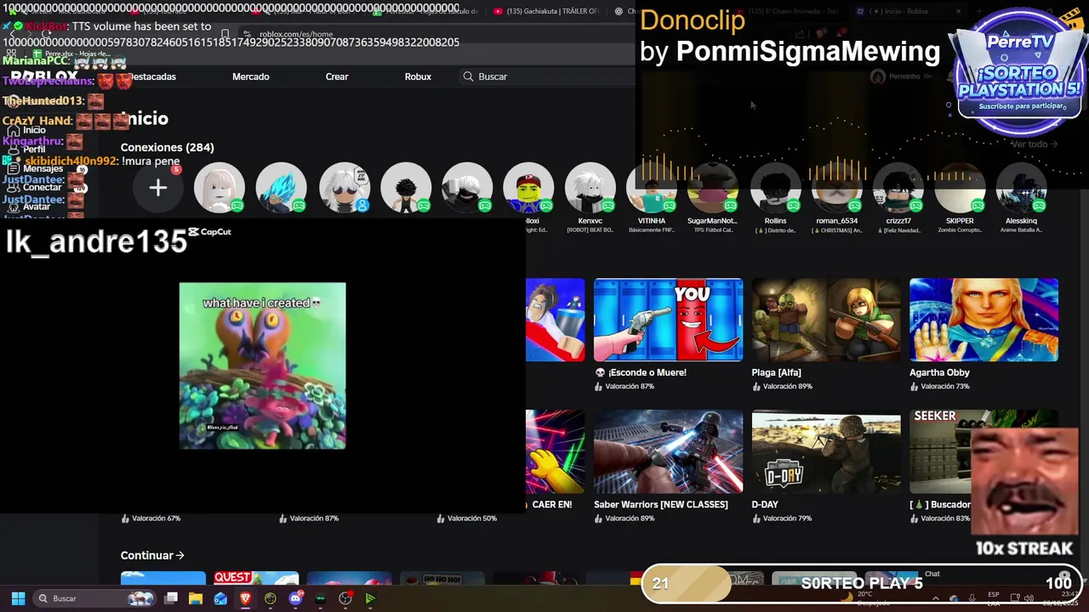Open Kenxvc's connection avatar
The height and width of the screenshot is (612, 1089).
[590, 188]
